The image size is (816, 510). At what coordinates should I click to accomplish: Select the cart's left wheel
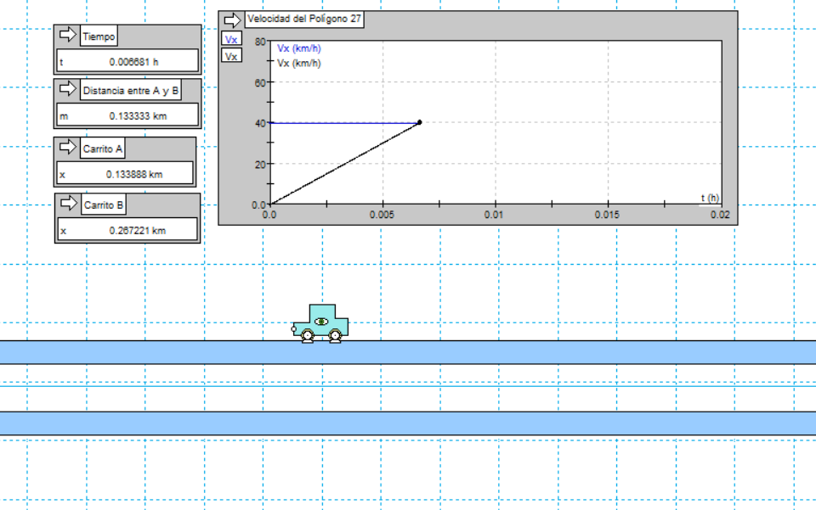(307, 337)
